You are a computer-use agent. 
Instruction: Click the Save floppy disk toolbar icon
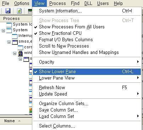(x=8, y=11)
